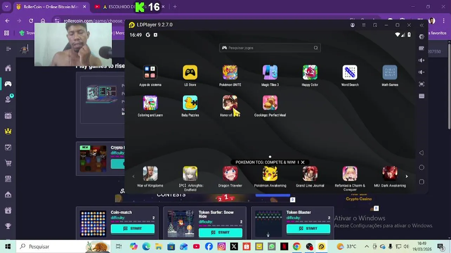
Task: Open MU: Dark Awakening recommended game
Action: click(x=390, y=174)
